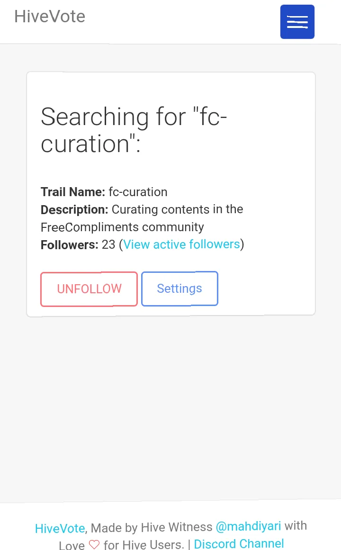Click the "Made by Hive Witness" footer text
341x550 pixels.
152,527
